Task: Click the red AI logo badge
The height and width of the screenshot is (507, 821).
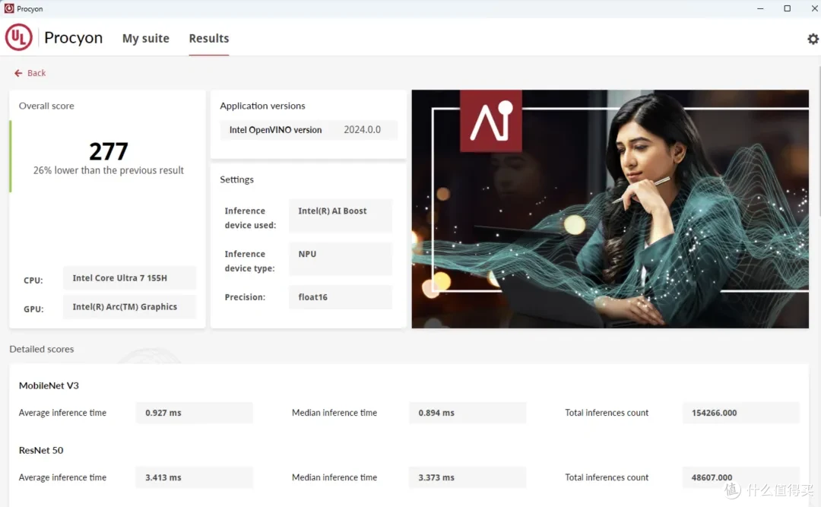Action: (x=490, y=121)
